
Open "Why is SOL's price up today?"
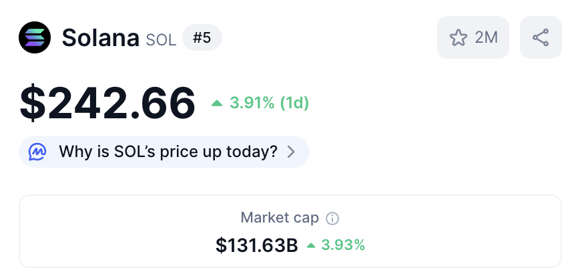coord(168,152)
